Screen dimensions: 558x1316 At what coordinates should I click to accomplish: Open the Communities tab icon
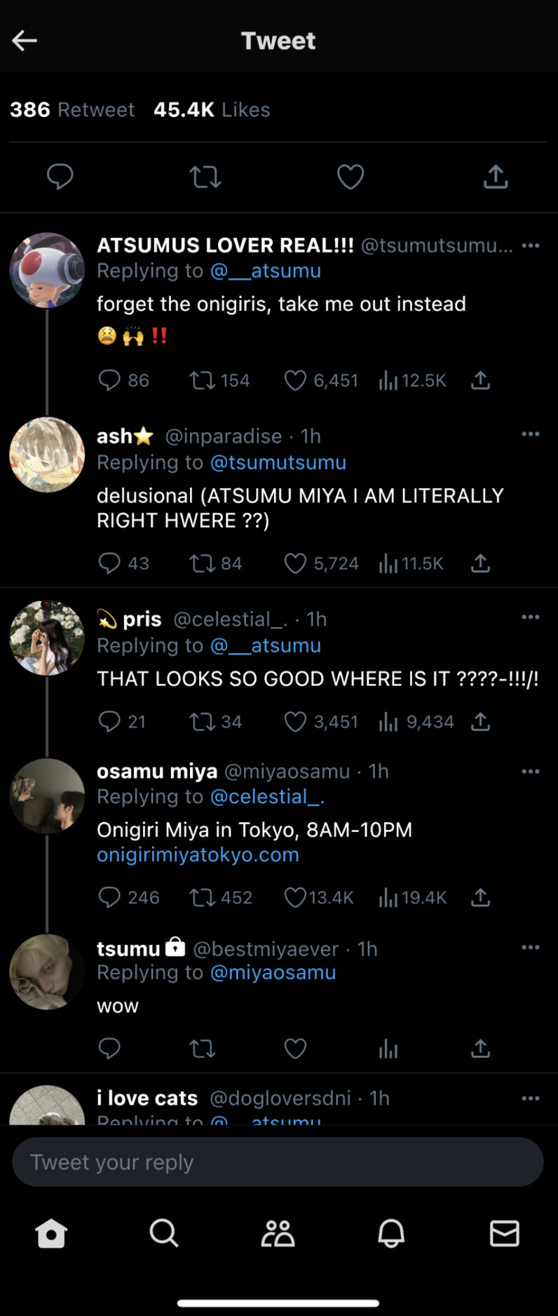pos(278,1233)
